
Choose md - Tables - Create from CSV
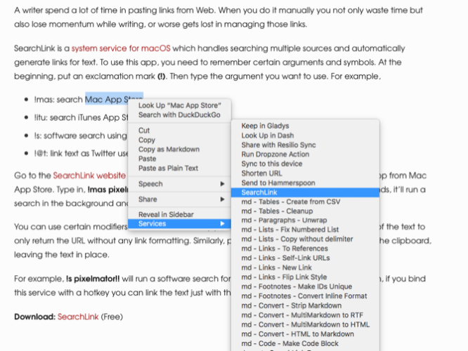tap(290, 201)
